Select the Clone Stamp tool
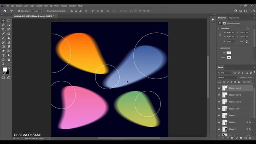 (9, 38)
